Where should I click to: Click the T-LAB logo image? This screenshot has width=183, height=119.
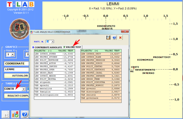click(21, 4)
